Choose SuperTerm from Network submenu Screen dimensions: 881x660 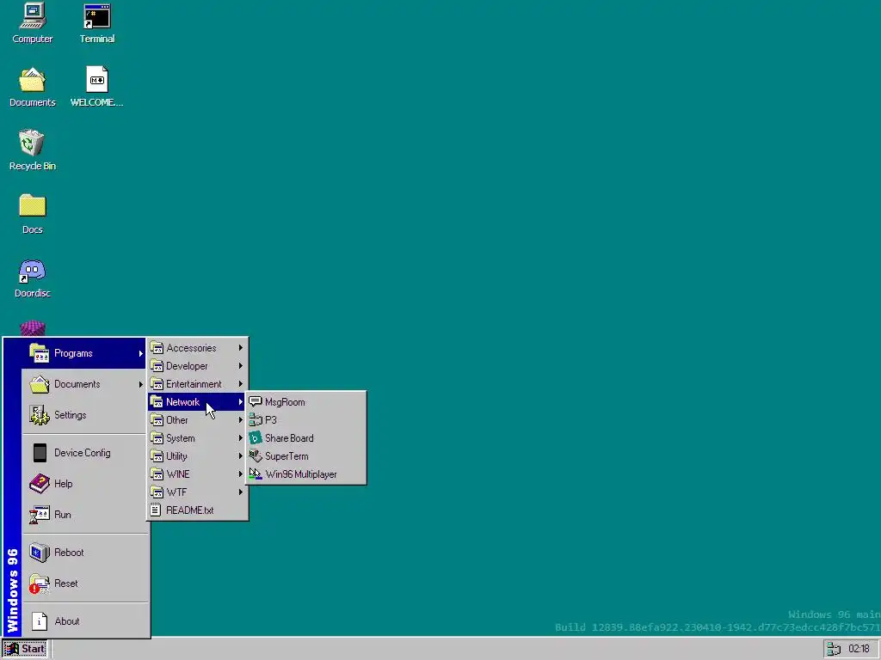[x=306, y=455]
